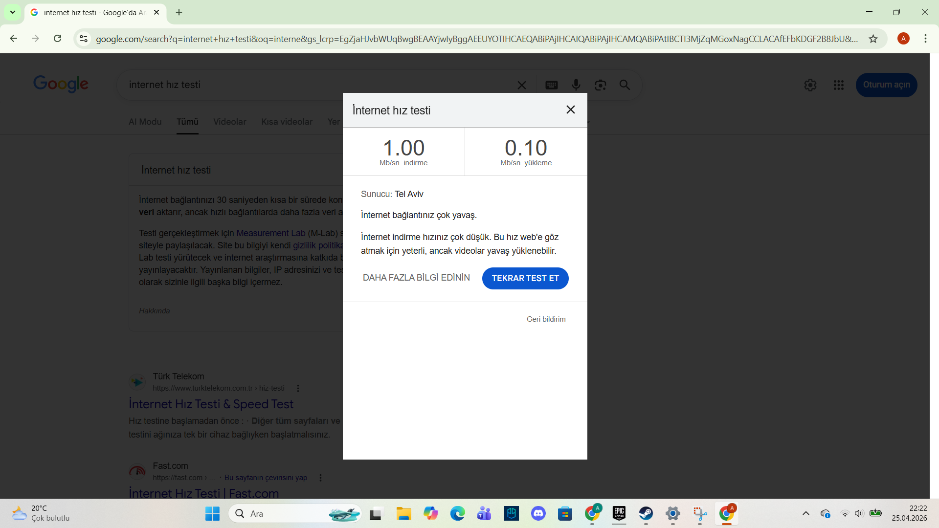Click the search magnifier icon
This screenshot has height=528, width=939.
(x=625, y=85)
